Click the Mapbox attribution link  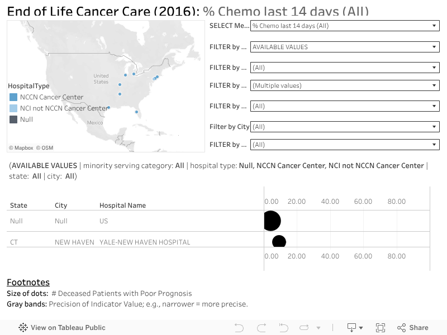(21, 147)
